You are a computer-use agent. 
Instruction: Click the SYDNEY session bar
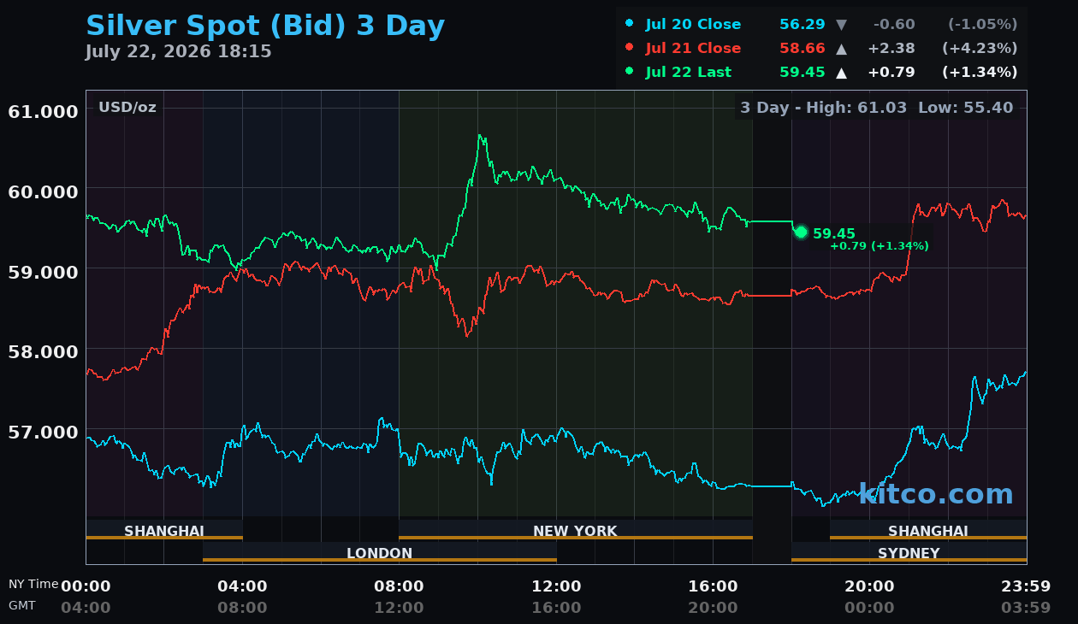pyautogui.click(x=909, y=552)
